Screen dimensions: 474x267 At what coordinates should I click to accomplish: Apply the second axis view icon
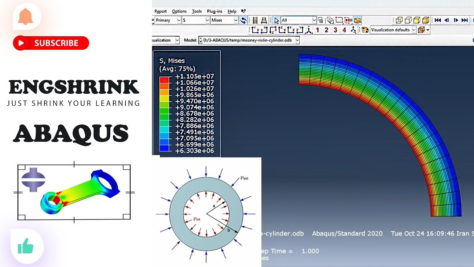[x=264, y=30]
